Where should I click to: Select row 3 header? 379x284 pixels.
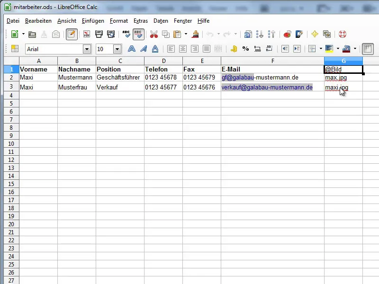pyautogui.click(x=11, y=87)
